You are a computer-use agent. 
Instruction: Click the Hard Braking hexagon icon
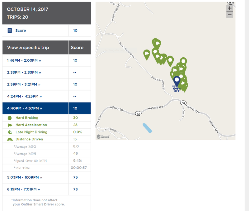[x=10, y=118]
